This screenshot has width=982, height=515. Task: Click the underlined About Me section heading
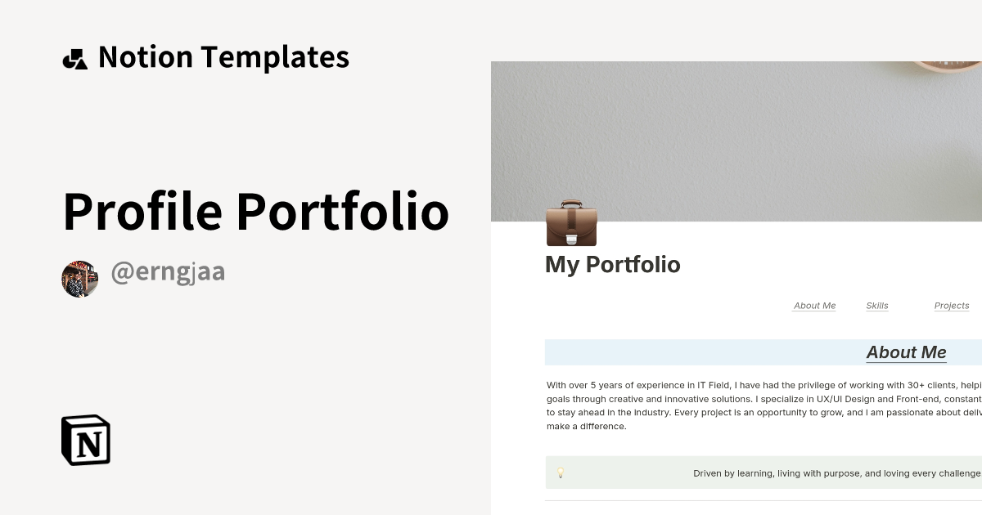click(x=906, y=352)
